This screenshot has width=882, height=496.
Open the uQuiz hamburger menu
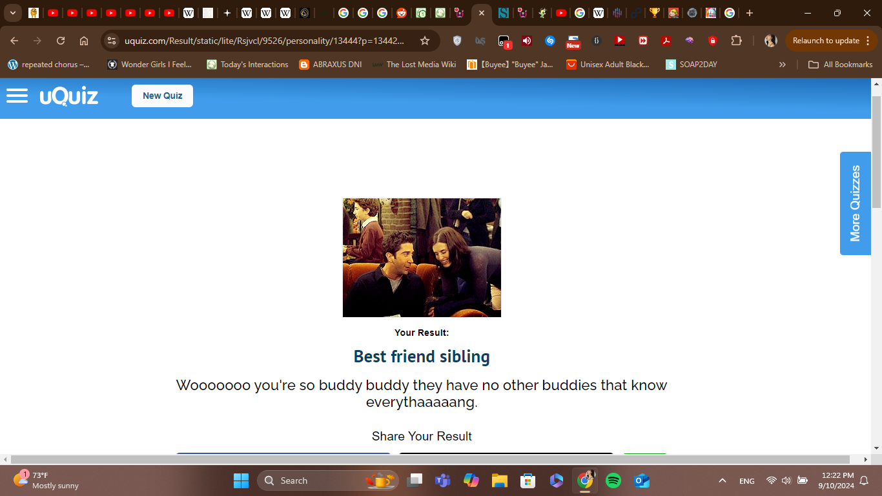[17, 96]
